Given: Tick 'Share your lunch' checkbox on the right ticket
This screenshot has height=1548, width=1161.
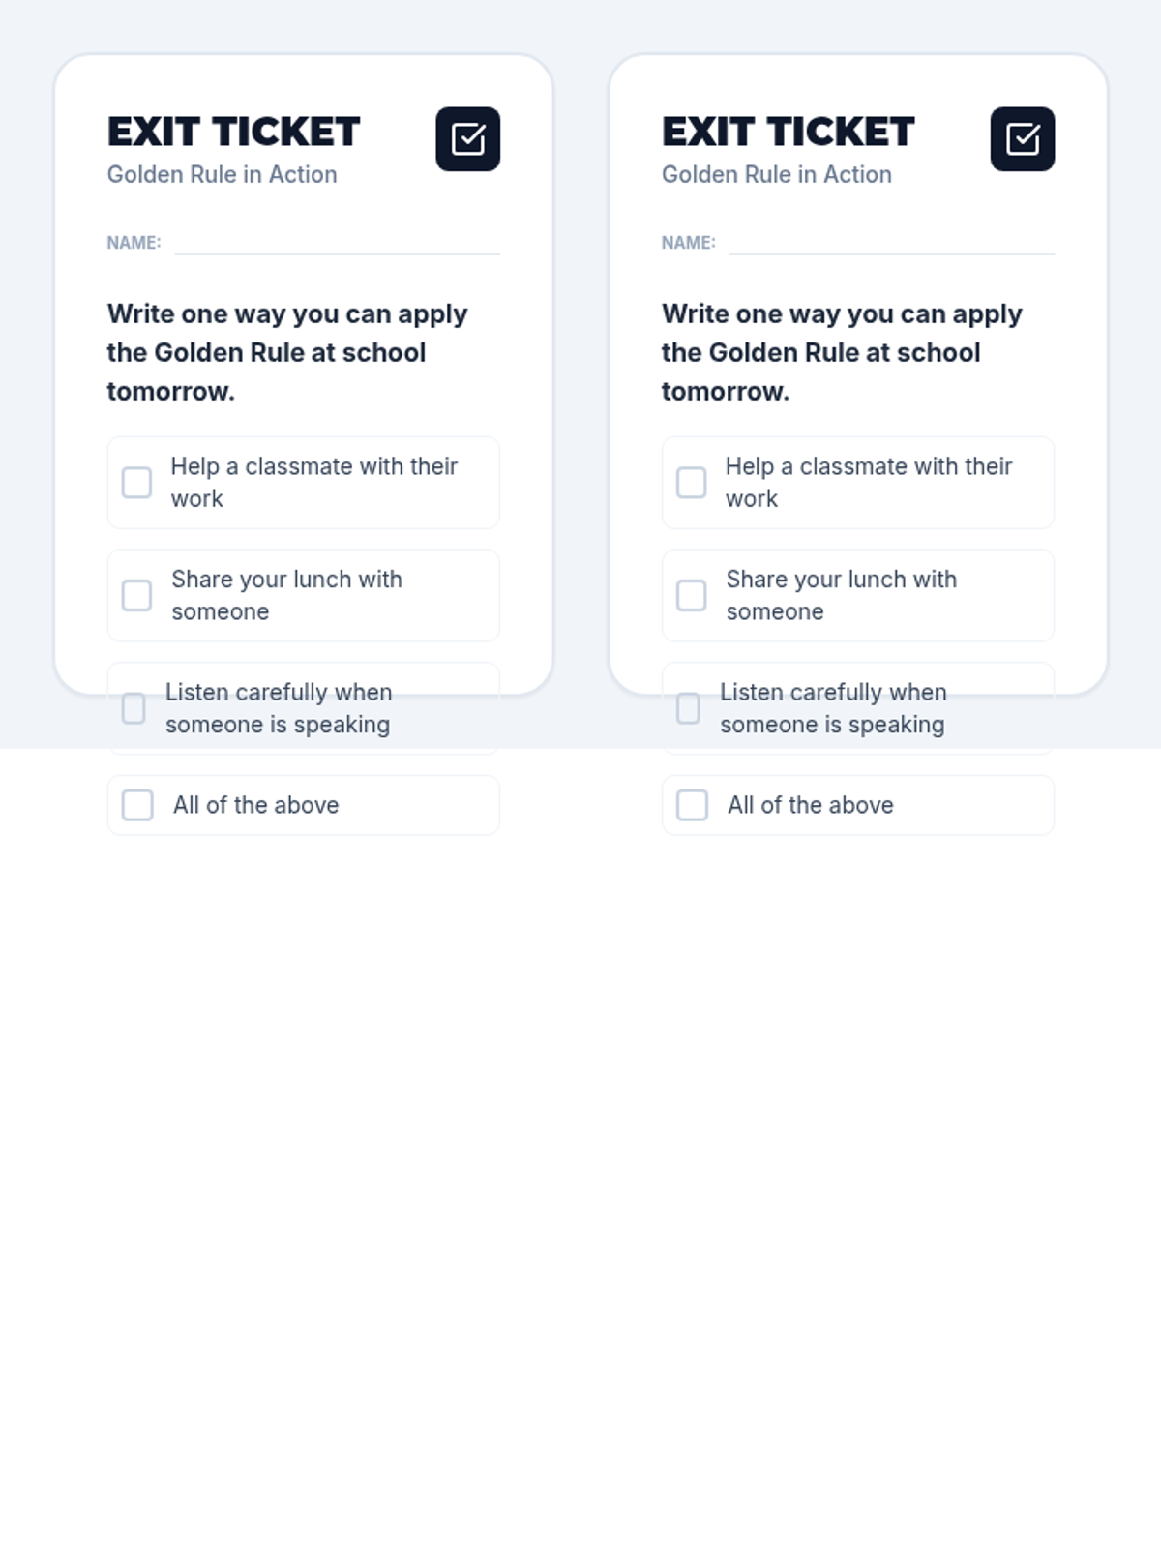Looking at the screenshot, I should [x=691, y=596].
